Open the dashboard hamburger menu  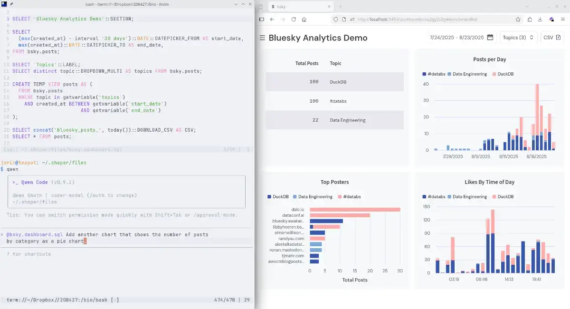(x=262, y=38)
